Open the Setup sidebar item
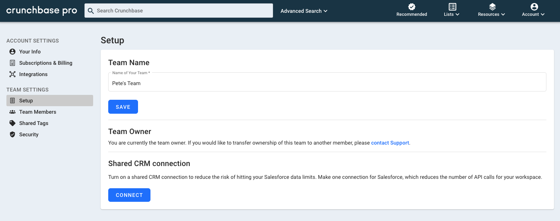The height and width of the screenshot is (221, 560). click(x=50, y=101)
